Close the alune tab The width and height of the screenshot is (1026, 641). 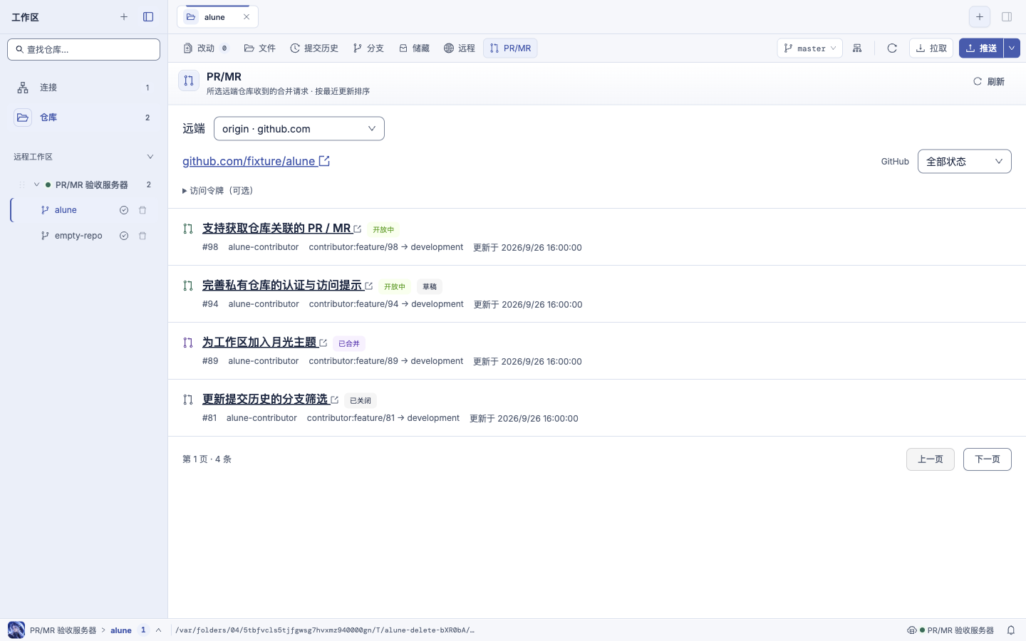pyautogui.click(x=247, y=17)
